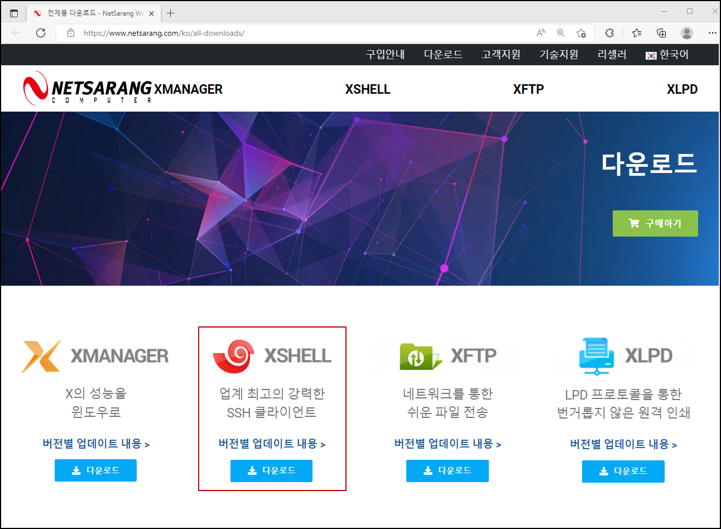The height and width of the screenshot is (529, 721).
Task: Go to XMANAGER in main navigation
Action: tap(188, 89)
